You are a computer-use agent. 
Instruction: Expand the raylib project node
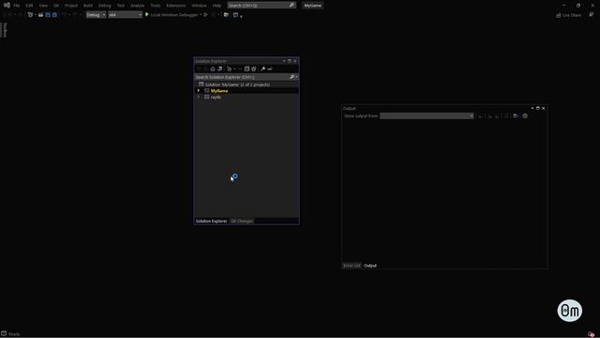pos(198,97)
